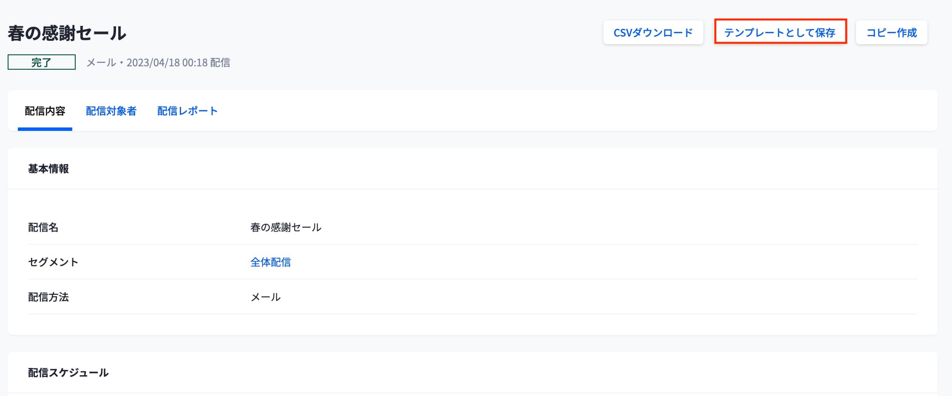Click the CSVダウンロード button
This screenshot has height=396, width=952.
[x=653, y=33]
